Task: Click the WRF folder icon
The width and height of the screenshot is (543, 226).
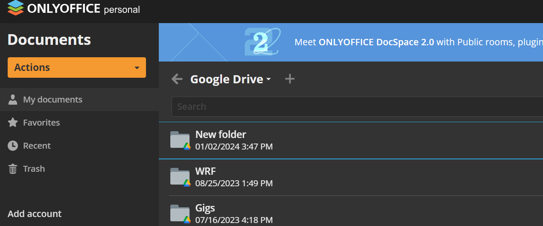Action: 180,176
